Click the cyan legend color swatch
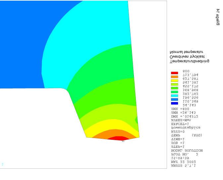 pyautogui.click(x=174, y=96)
